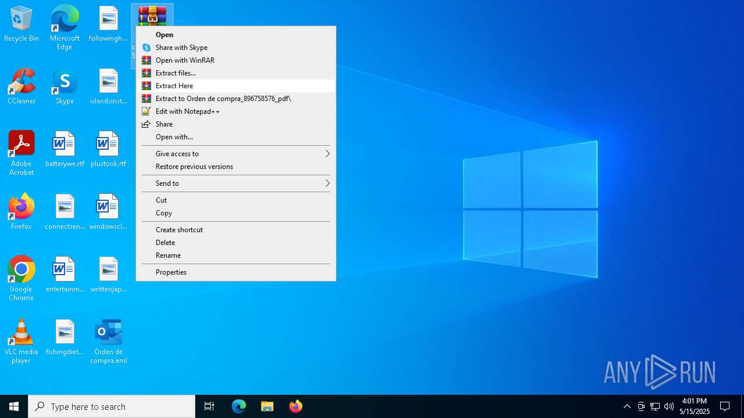744x418 pixels.
Task: Select the Google Chrome desktop shortcut
Action: click(x=22, y=279)
